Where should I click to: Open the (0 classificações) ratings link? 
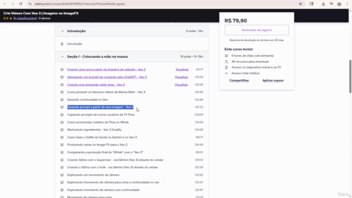(25, 18)
